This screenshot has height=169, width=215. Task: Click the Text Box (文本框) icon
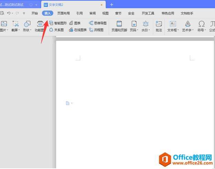173,24
